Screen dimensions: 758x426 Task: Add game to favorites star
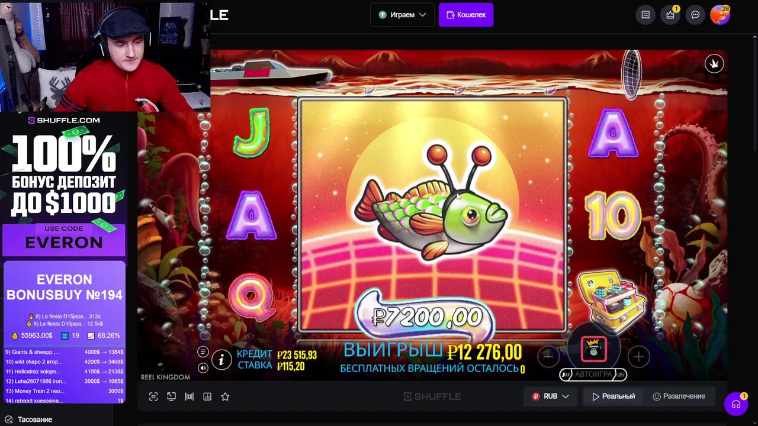225,396
